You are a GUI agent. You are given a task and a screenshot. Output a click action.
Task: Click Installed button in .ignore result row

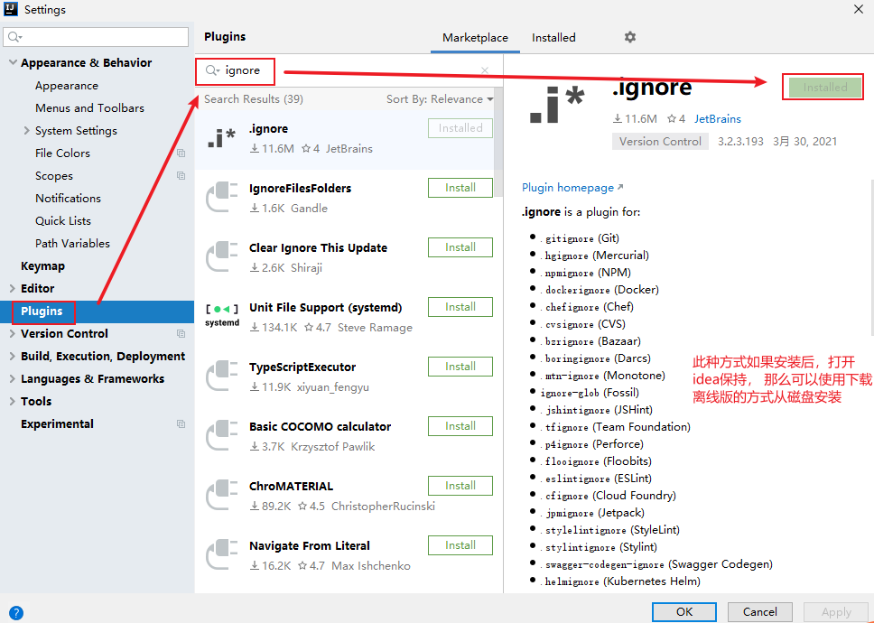(x=460, y=128)
